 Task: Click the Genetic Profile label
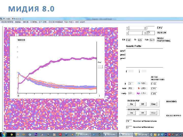[133, 46]
